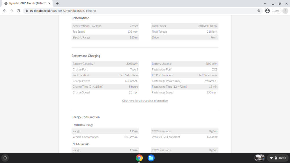Screen dimensions: 290x163
Task: Open the launcher circle on the shelf
Action: click(x=5, y=158)
